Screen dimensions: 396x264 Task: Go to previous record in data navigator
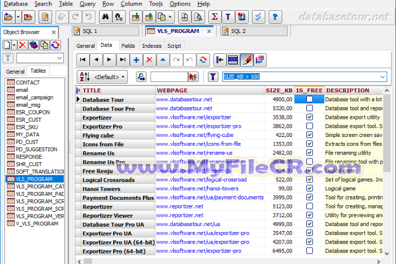coord(96,60)
